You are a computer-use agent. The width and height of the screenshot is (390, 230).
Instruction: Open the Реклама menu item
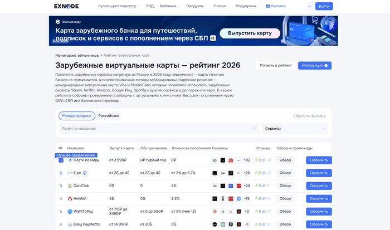276,6
